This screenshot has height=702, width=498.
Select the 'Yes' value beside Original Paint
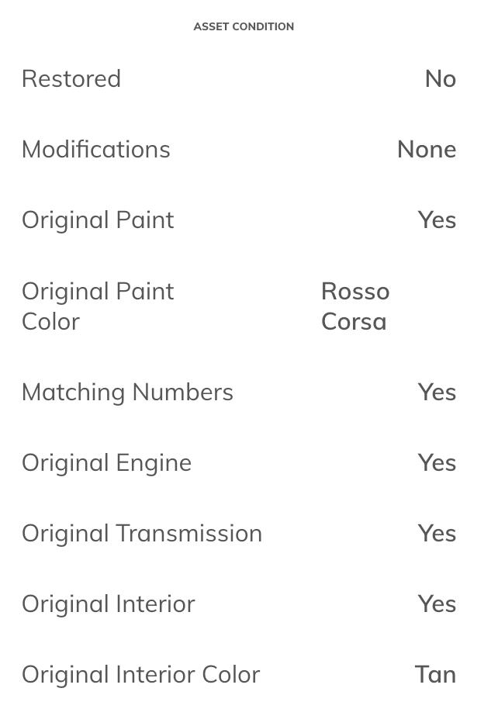437,220
